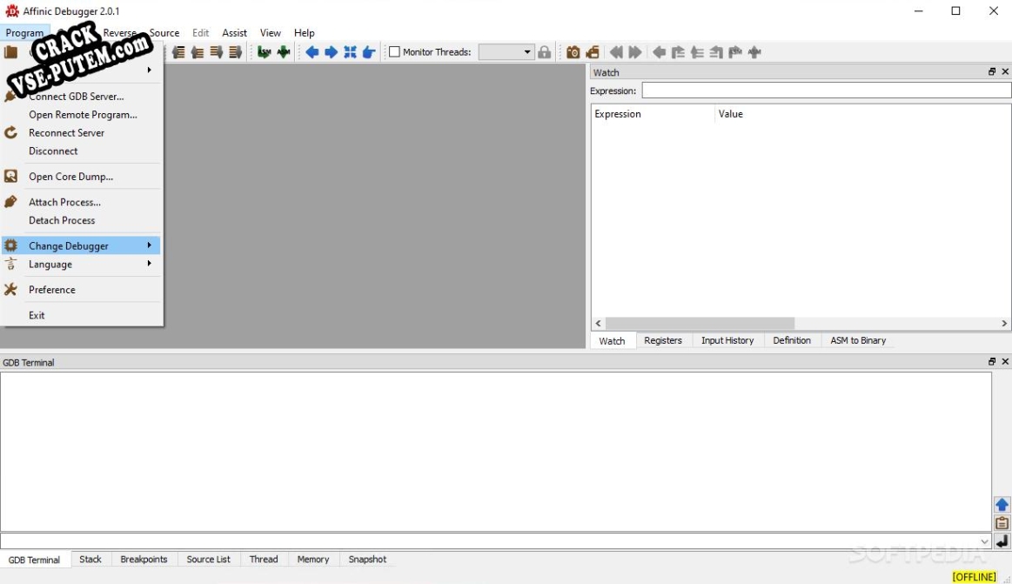Click the first brown step icon in toolbar
Screen dimensions: 1012x584
click(178, 52)
